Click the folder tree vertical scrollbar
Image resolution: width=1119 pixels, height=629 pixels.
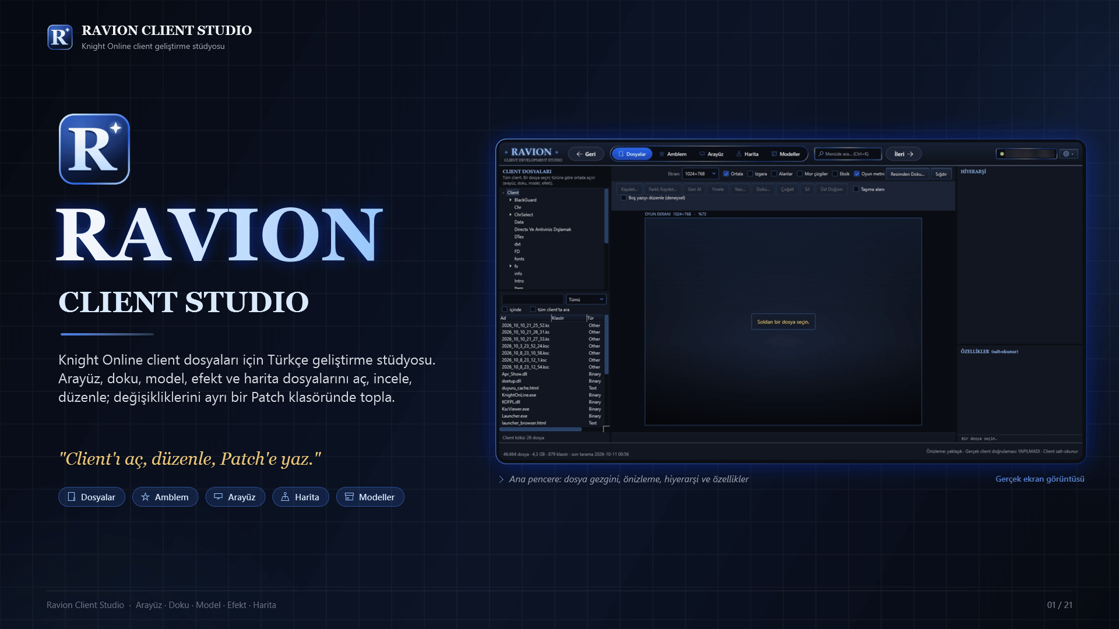click(x=606, y=215)
